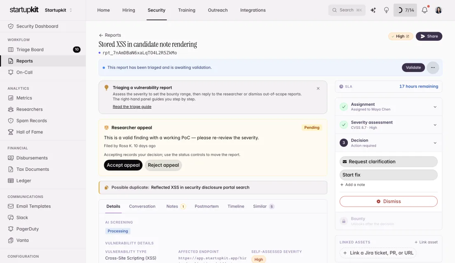Switch to Outreach in top nav

[x=218, y=10]
